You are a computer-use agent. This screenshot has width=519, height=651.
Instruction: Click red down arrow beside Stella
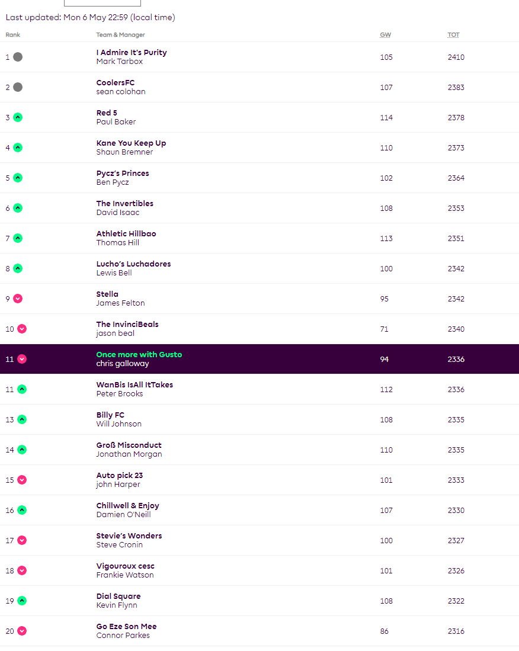[x=18, y=299]
